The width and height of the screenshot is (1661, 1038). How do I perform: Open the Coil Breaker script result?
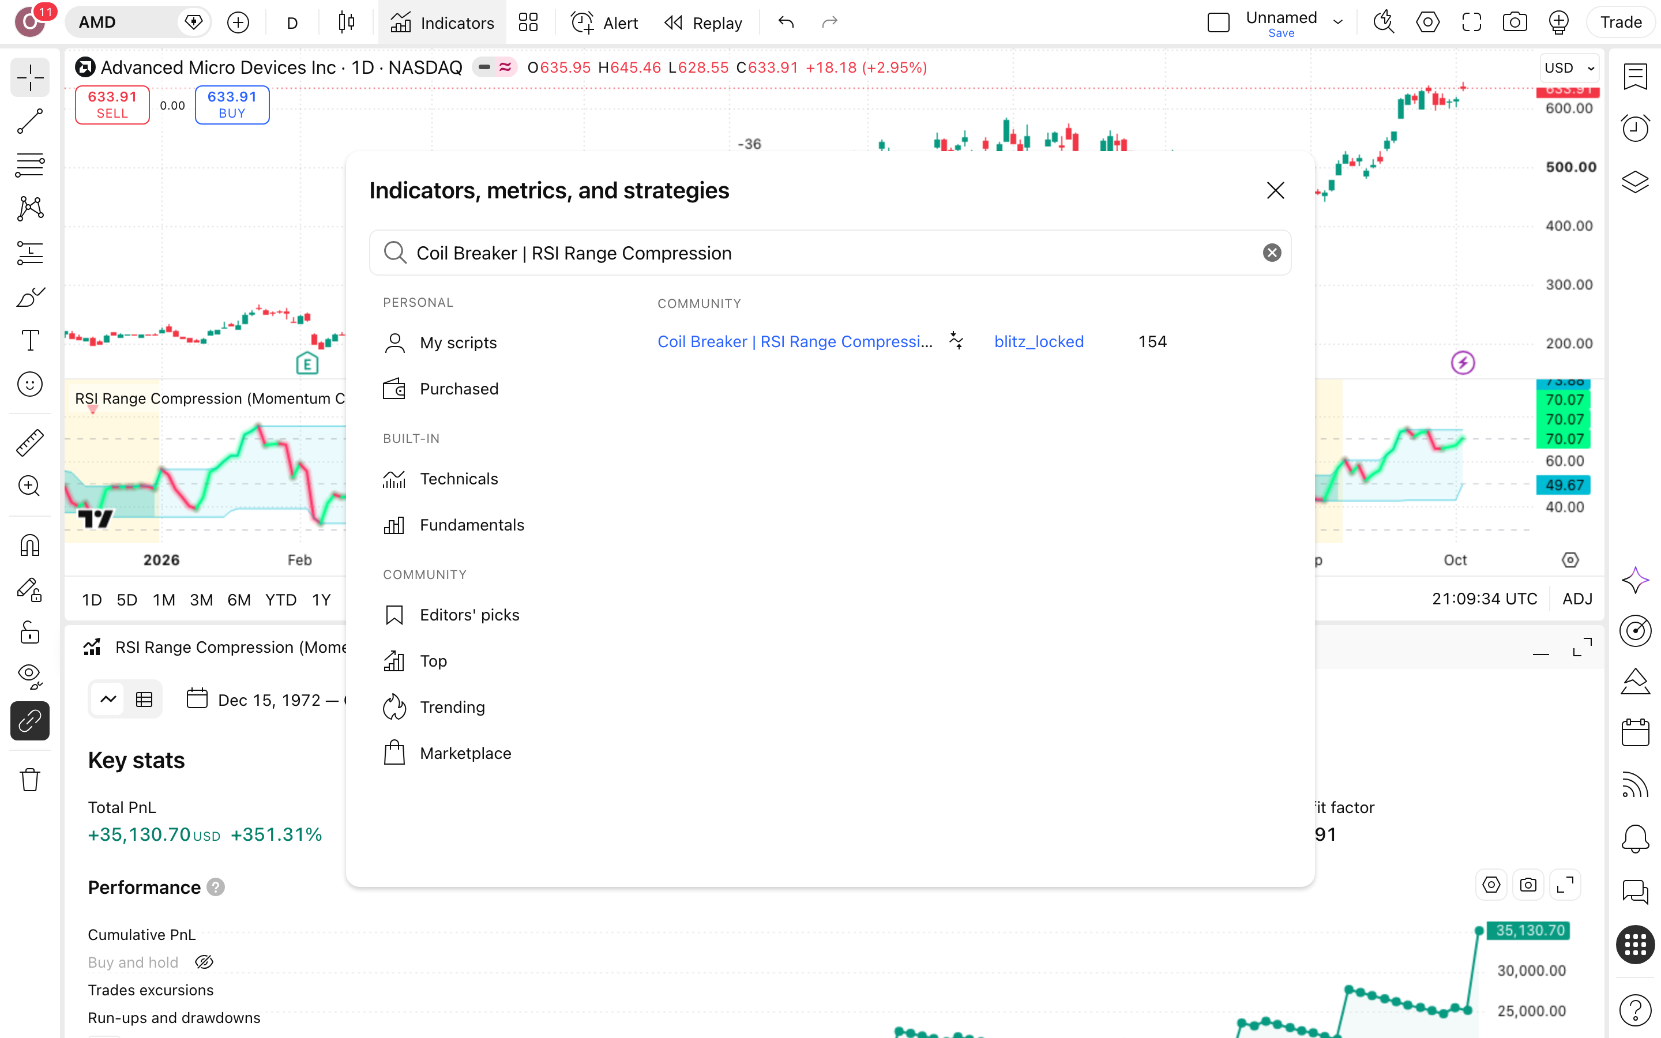pyautogui.click(x=795, y=341)
